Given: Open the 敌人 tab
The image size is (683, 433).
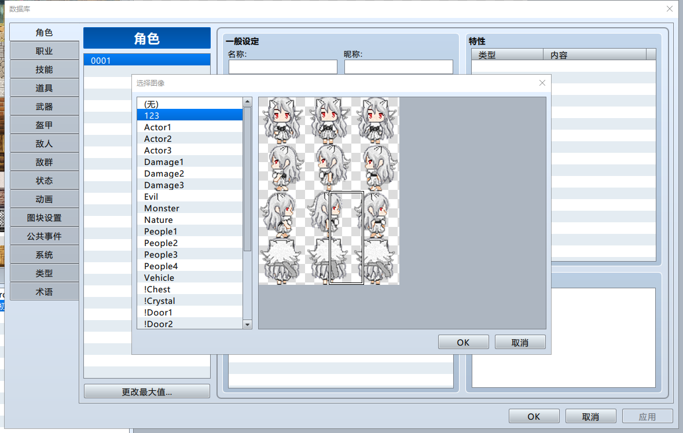Looking at the screenshot, I should (44, 144).
